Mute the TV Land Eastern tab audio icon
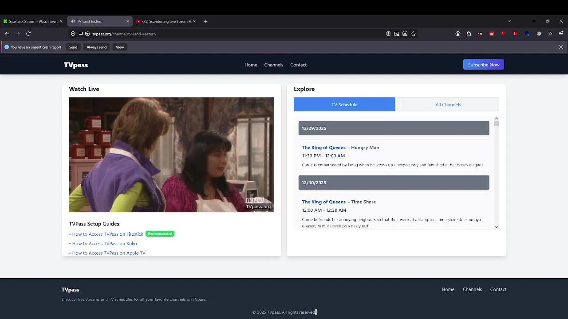This screenshot has height=319, width=568. pyautogui.click(x=73, y=21)
